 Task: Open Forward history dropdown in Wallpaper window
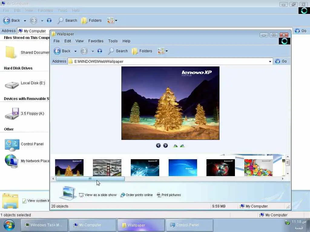pos(93,51)
